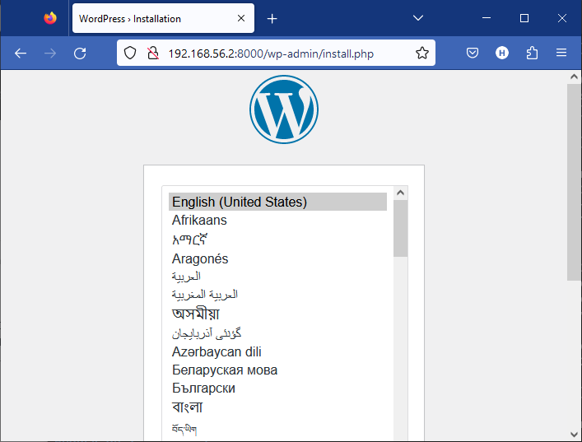The image size is (582, 442).
Task: Bookmark this page with the star icon
Action: [x=422, y=53]
